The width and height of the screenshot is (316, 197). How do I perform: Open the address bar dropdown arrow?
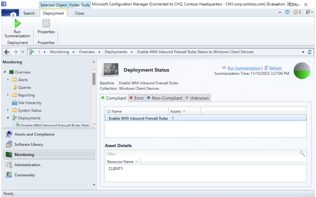pos(303,52)
